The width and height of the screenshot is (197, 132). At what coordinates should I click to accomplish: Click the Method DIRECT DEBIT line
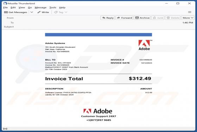[66, 67]
